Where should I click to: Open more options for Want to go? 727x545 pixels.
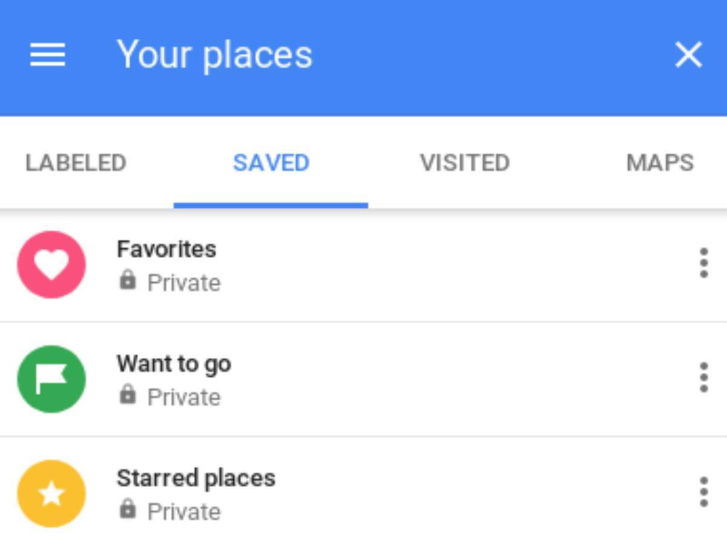[x=703, y=377]
